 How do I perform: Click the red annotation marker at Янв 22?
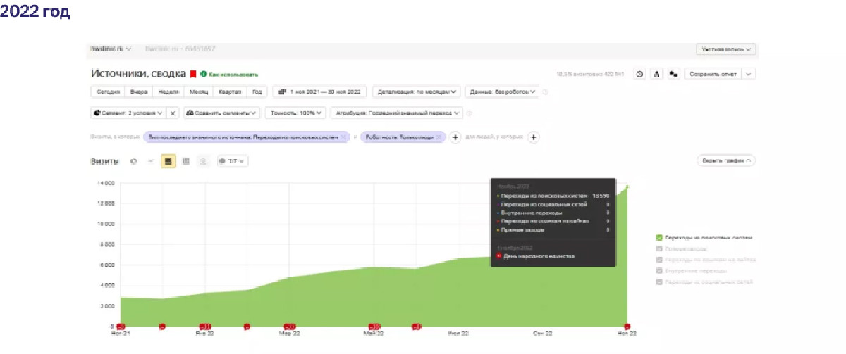[x=204, y=327]
